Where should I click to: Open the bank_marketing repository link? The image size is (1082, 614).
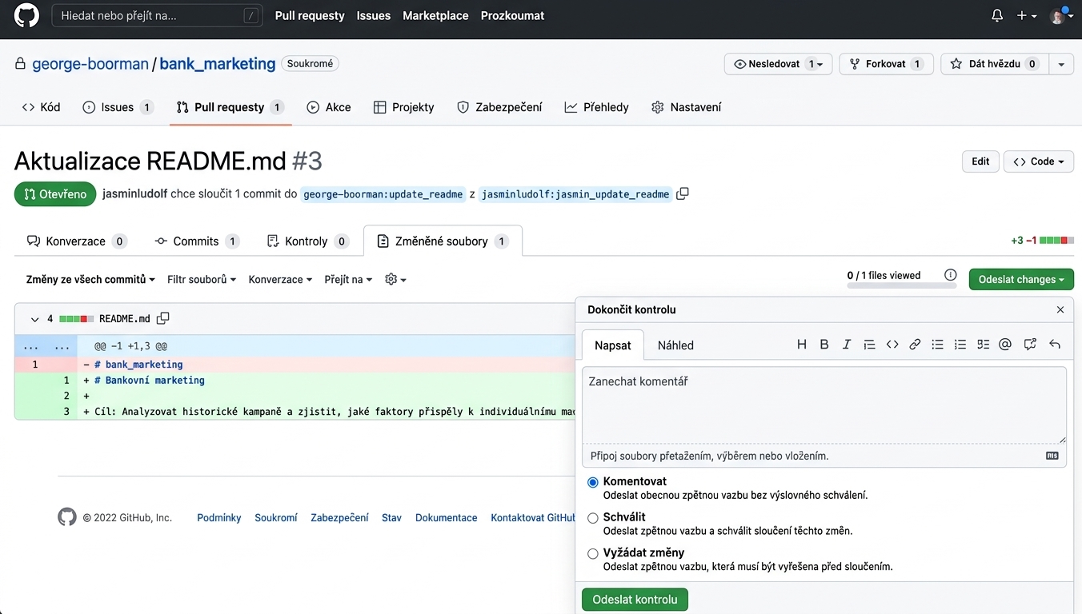(218, 64)
